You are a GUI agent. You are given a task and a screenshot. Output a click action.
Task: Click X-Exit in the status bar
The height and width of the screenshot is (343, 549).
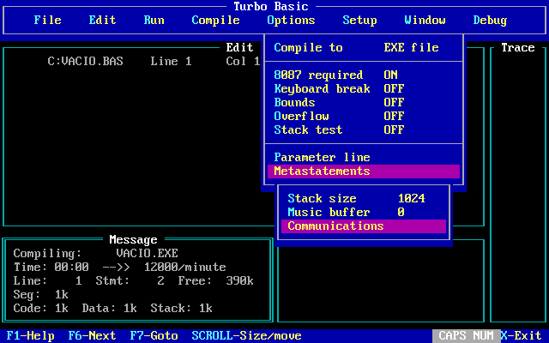click(x=521, y=335)
